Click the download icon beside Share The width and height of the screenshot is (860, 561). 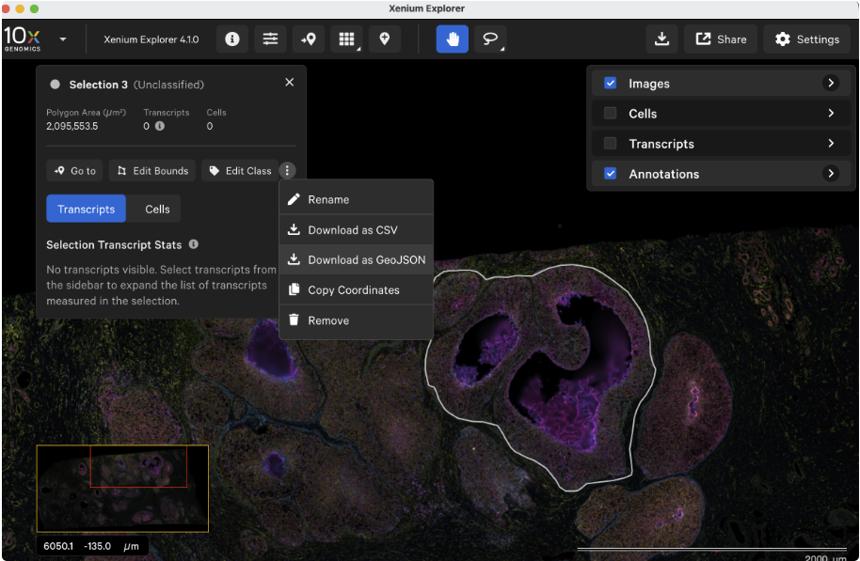662,39
